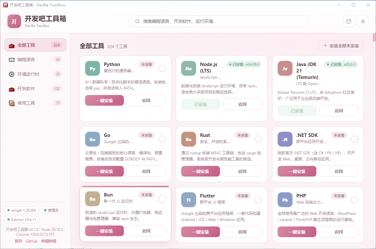Open the GitHub footer link

pos(32,241)
